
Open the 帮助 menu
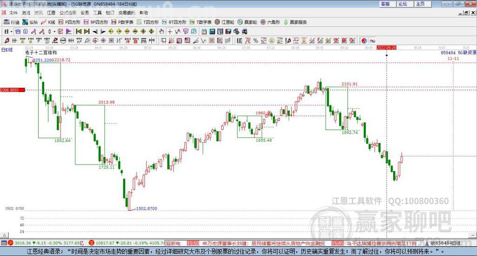[x=143, y=13]
